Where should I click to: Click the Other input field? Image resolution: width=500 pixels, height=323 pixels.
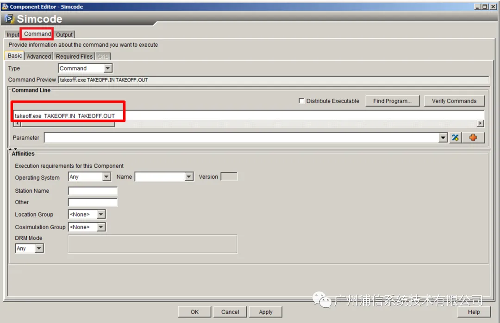(x=93, y=202)
